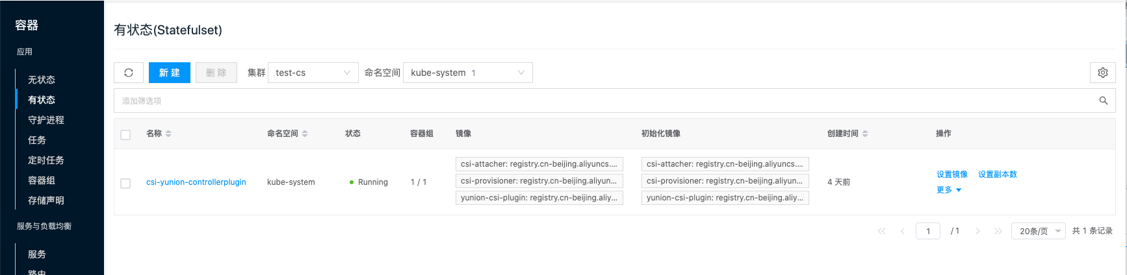Screen dimensions: 1127x275
Task: Click the refresh list icon button
Action: 129,73
